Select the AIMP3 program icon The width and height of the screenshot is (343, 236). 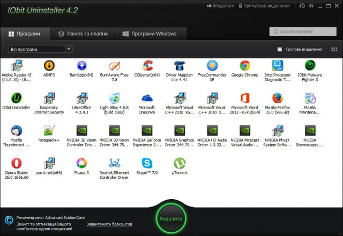point(49,65)
